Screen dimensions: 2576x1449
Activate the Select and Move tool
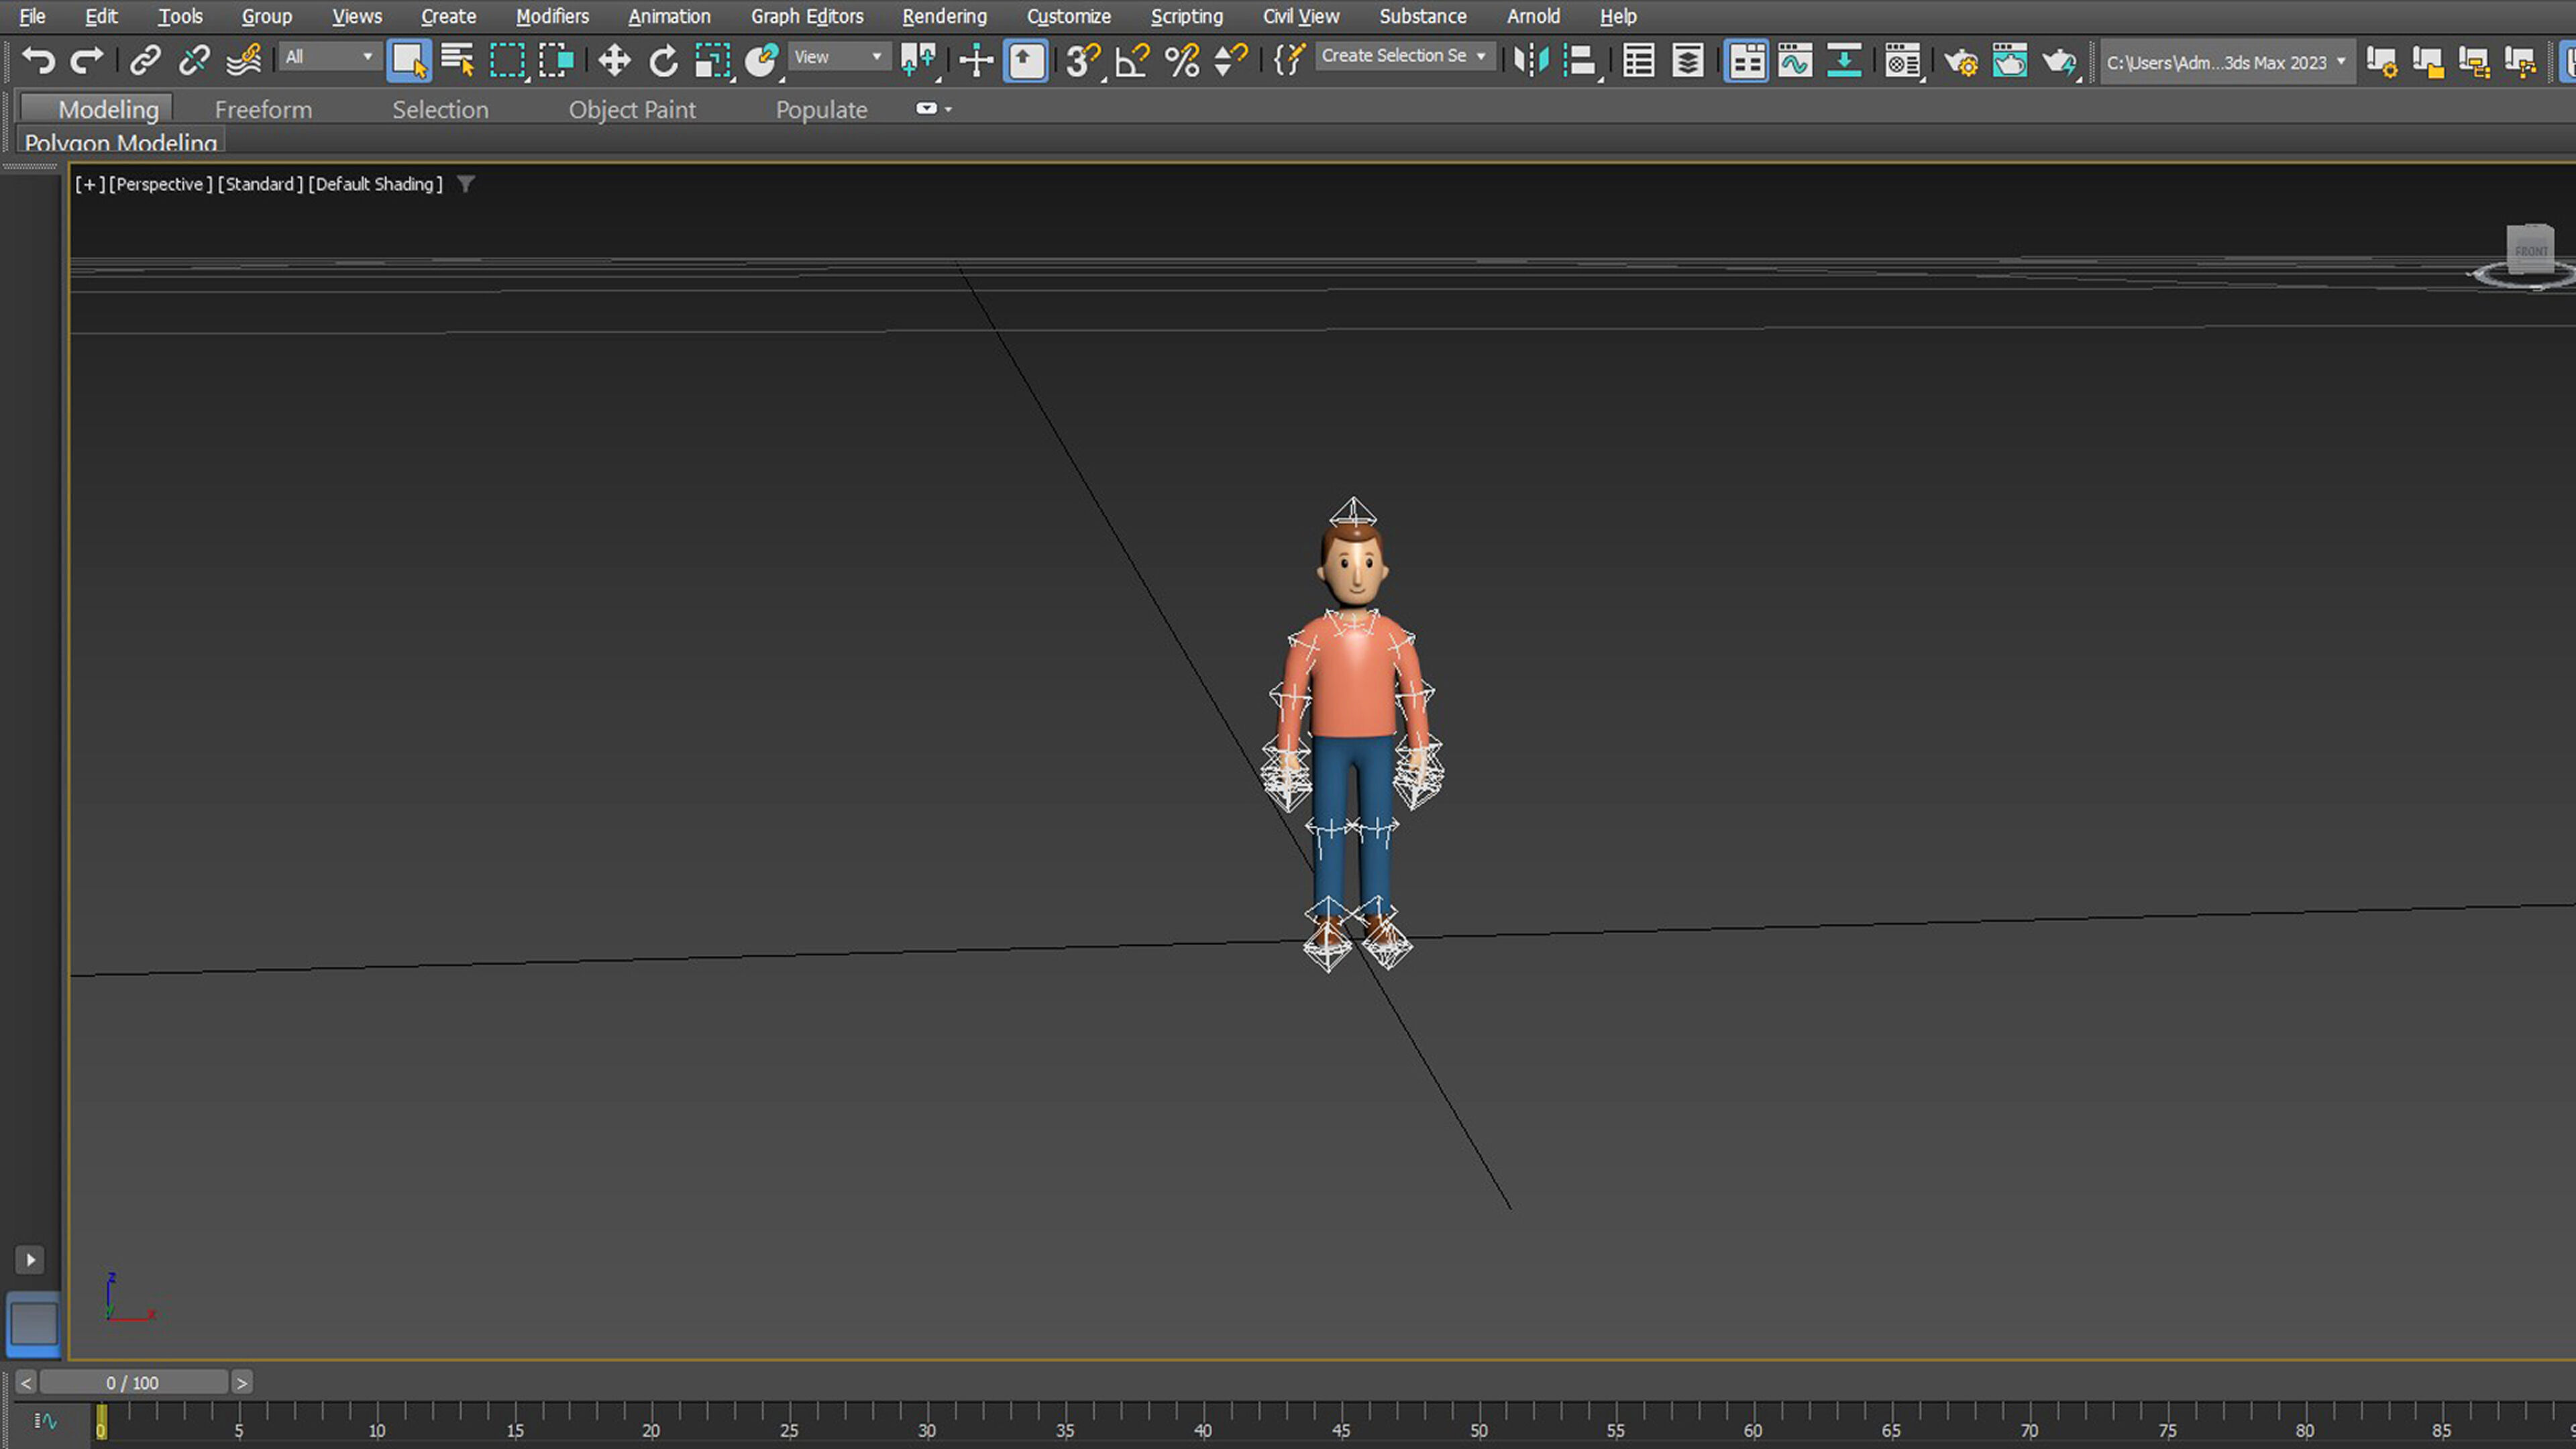614,61
